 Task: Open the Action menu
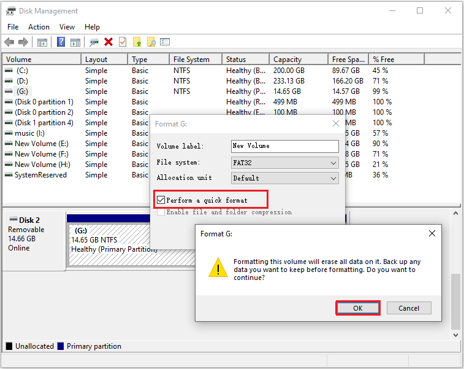[x=39, y=27]
